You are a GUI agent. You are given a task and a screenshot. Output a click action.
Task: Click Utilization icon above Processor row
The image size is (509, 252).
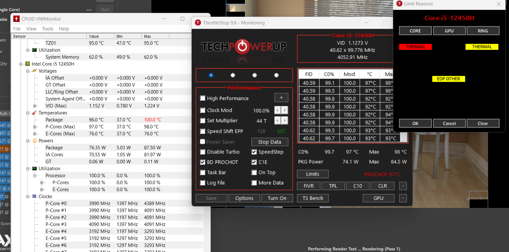click(x=35, y=169)
